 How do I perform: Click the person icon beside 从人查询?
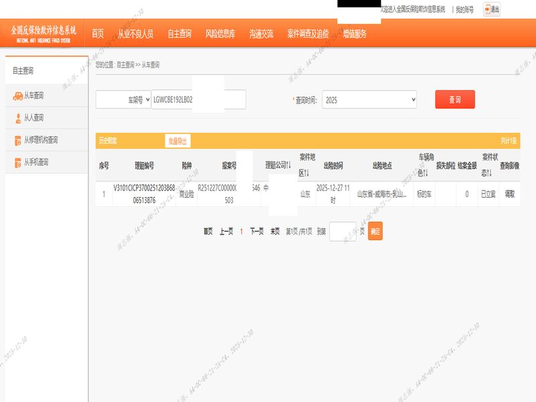pyautogui.click(x=17, y=118)
